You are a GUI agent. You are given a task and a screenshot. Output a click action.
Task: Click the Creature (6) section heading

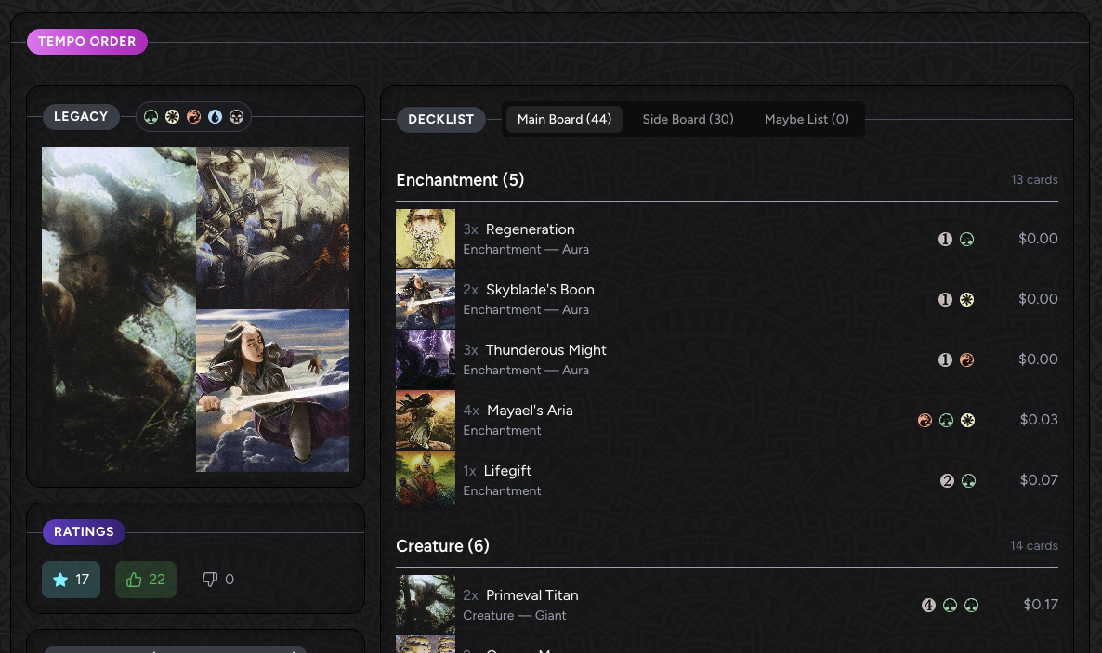[x=443, y=546]
